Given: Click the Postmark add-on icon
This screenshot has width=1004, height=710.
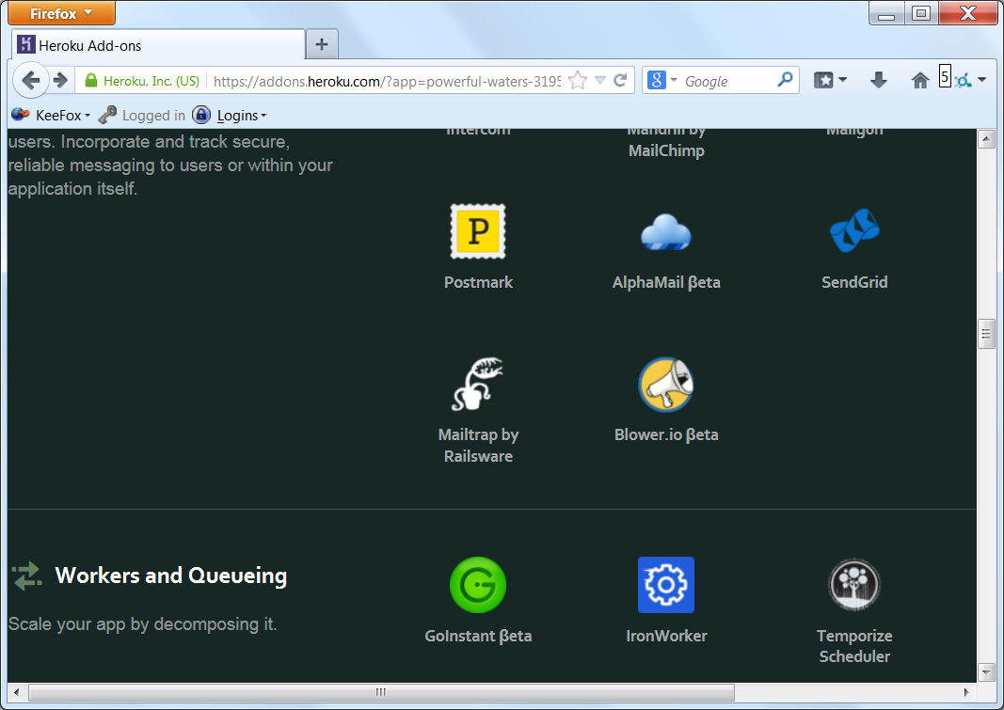Looking at the screenshot, I should point(478,231).
